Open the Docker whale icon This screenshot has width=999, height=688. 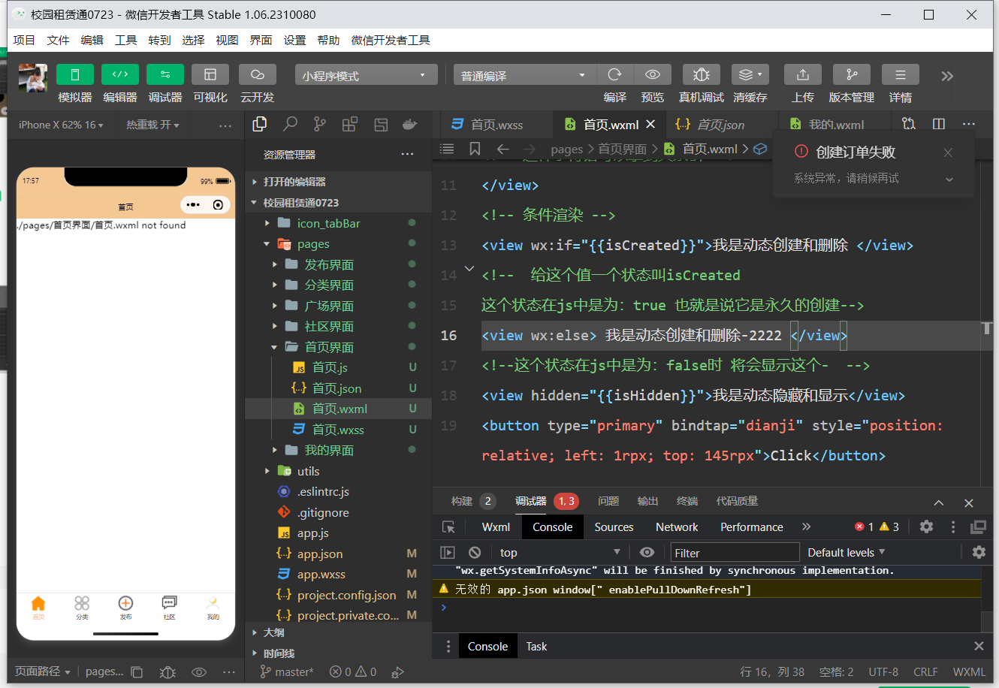tap(410, 125)
